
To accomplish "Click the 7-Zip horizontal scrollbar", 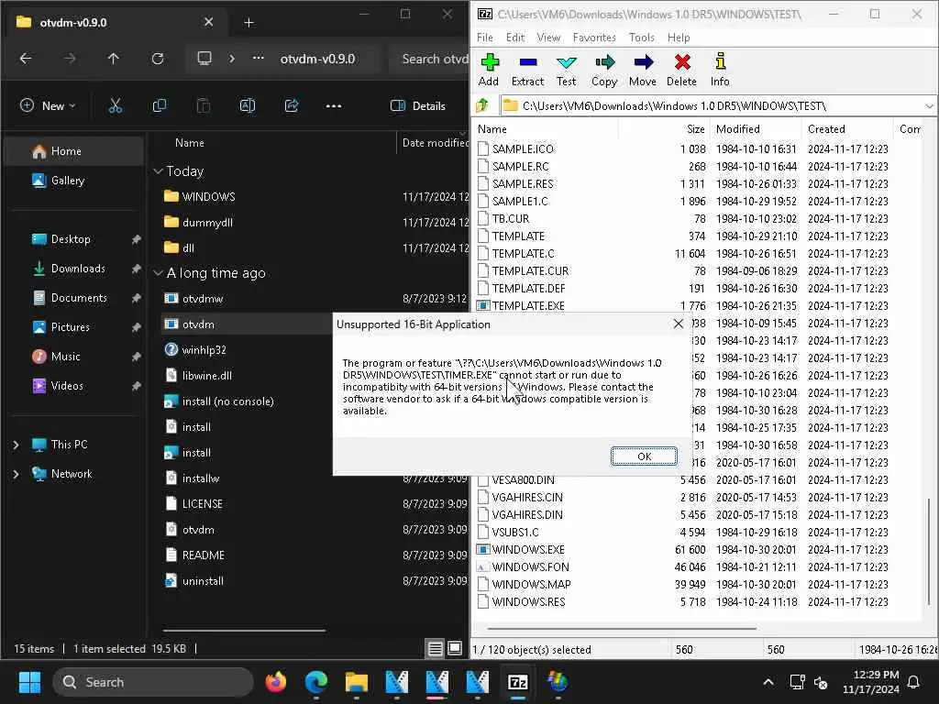I will point(621,629).
